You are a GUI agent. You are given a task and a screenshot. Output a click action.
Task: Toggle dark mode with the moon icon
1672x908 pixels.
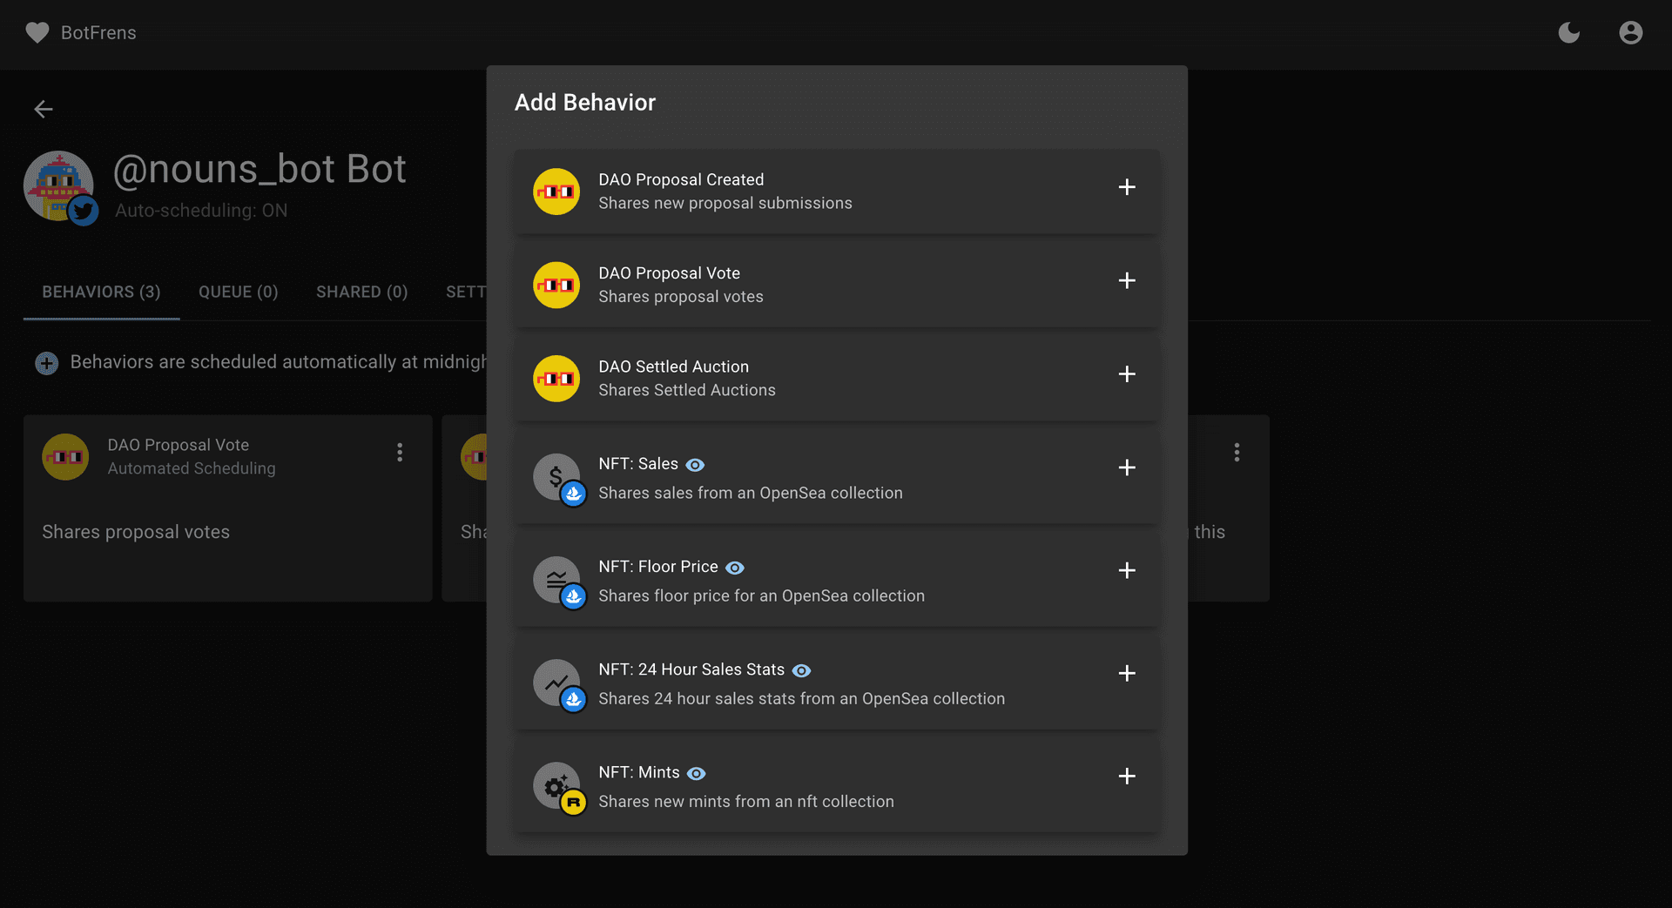[x=1568, y=33]
